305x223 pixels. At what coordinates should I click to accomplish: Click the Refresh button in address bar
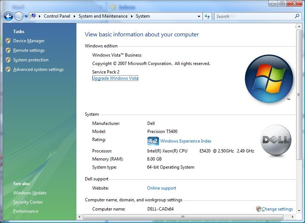tap(207, 17)
